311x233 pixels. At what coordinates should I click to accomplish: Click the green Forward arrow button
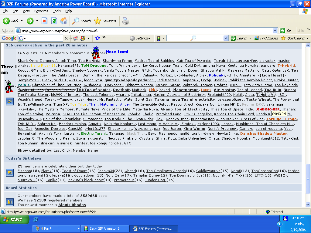(x=30, y=21)
